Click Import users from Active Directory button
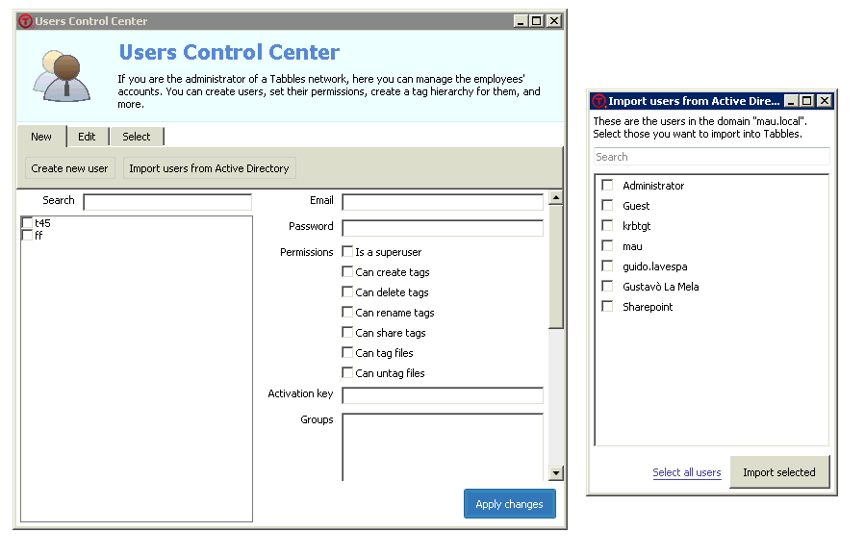The image size is (865, 557). coord(209,168)
